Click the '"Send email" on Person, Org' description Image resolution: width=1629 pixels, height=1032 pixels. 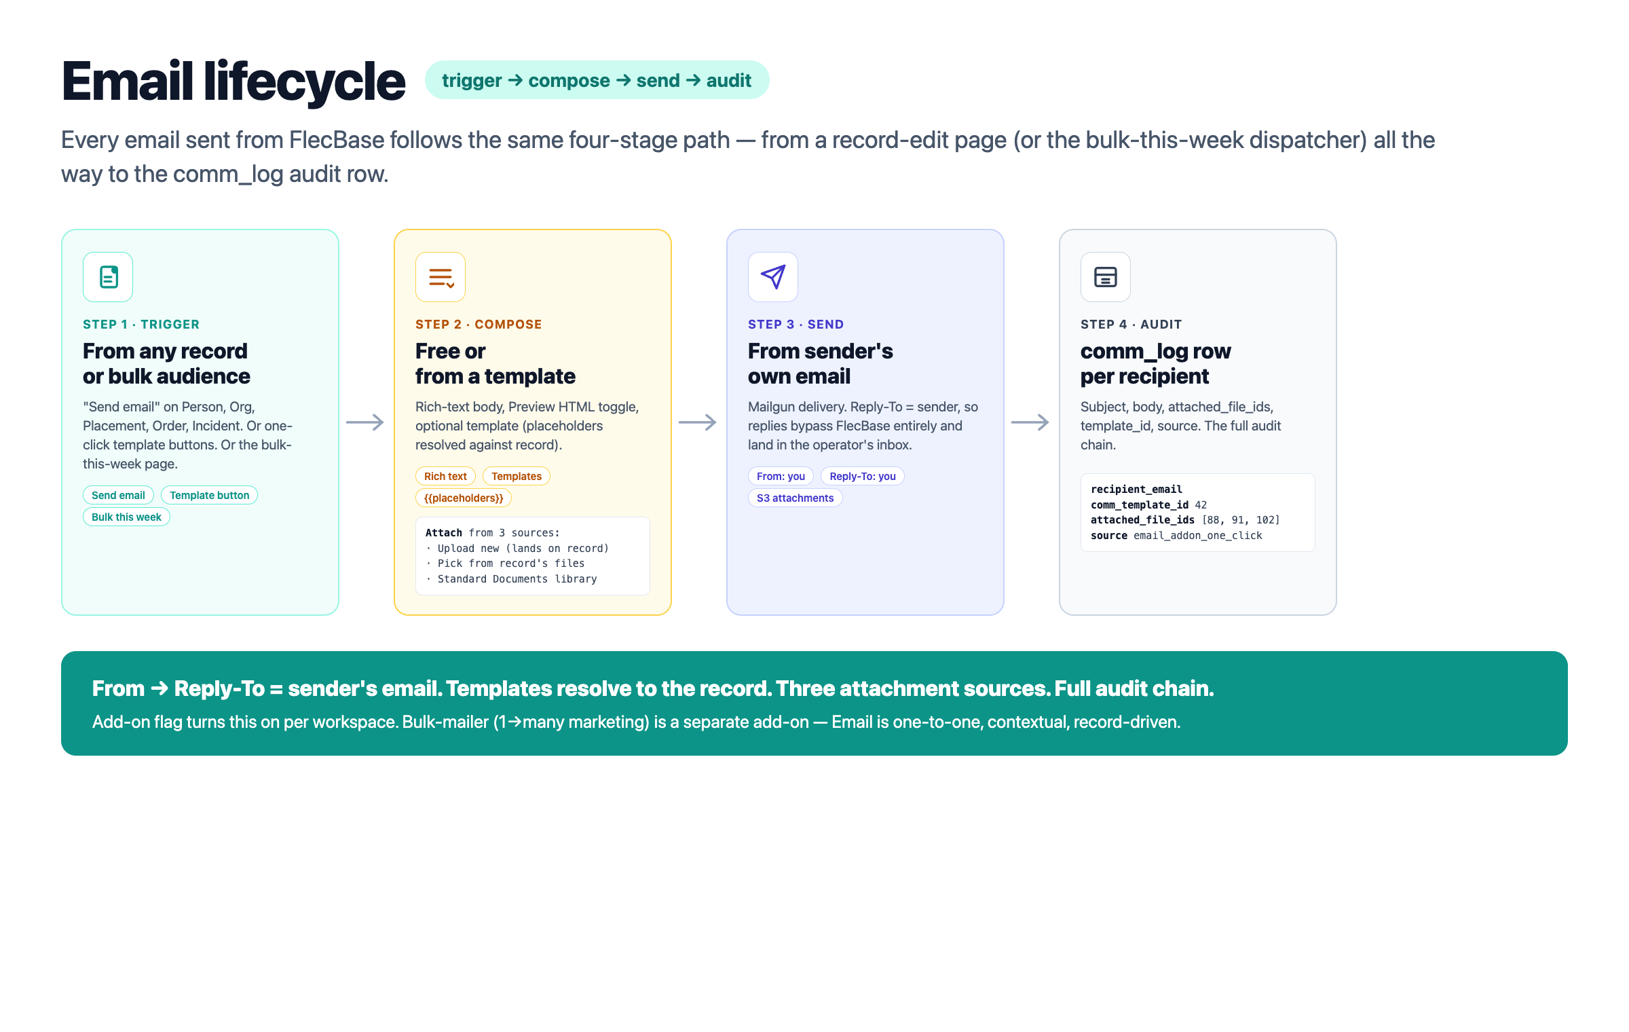click(x=188, y=435)
